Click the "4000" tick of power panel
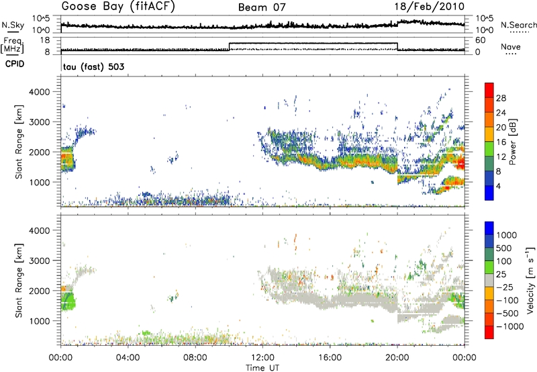This screenshot has width=537, height=372. pos(39,92)
